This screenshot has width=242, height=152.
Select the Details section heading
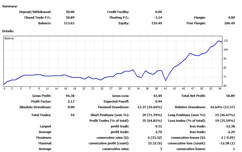[x=8, y=31]
